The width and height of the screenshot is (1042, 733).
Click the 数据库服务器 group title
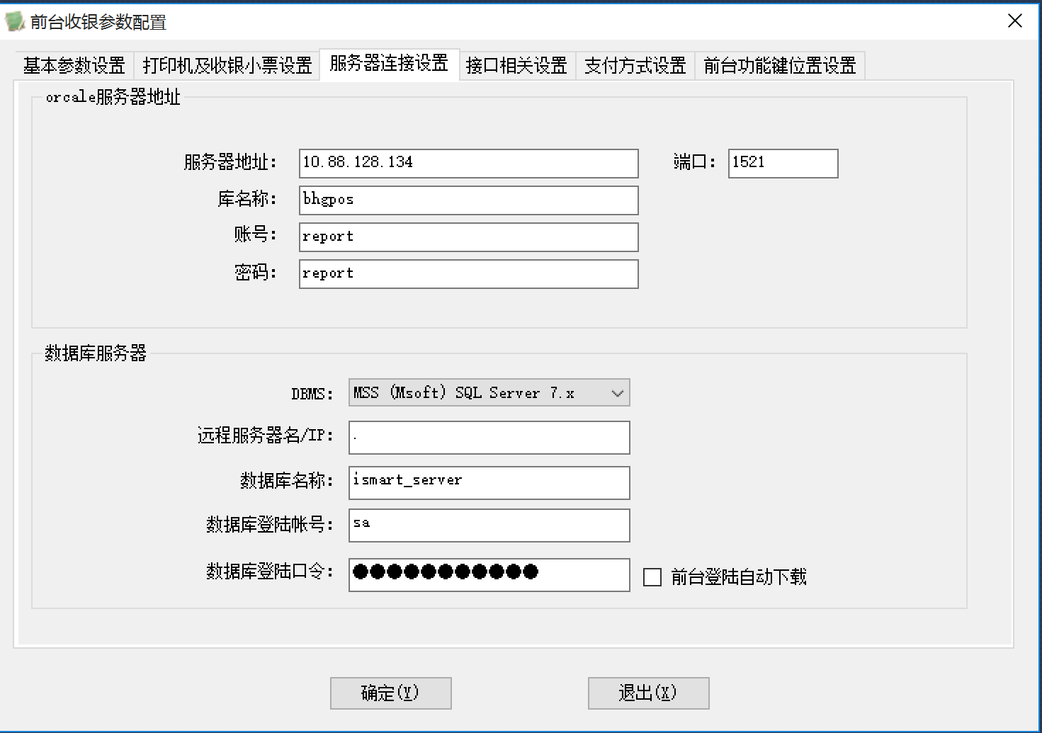(96, 353)
